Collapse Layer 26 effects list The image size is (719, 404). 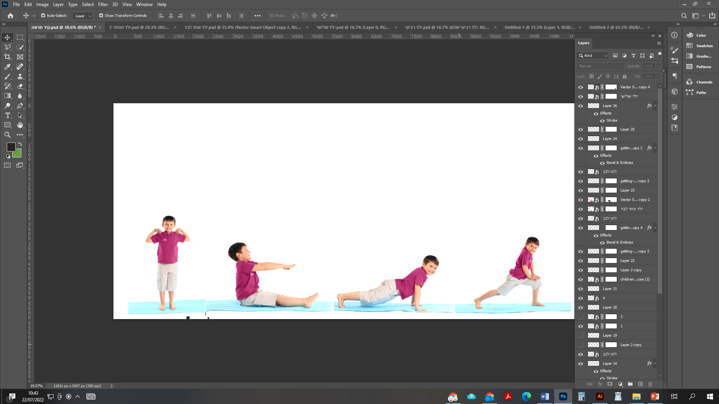(655, 106)
